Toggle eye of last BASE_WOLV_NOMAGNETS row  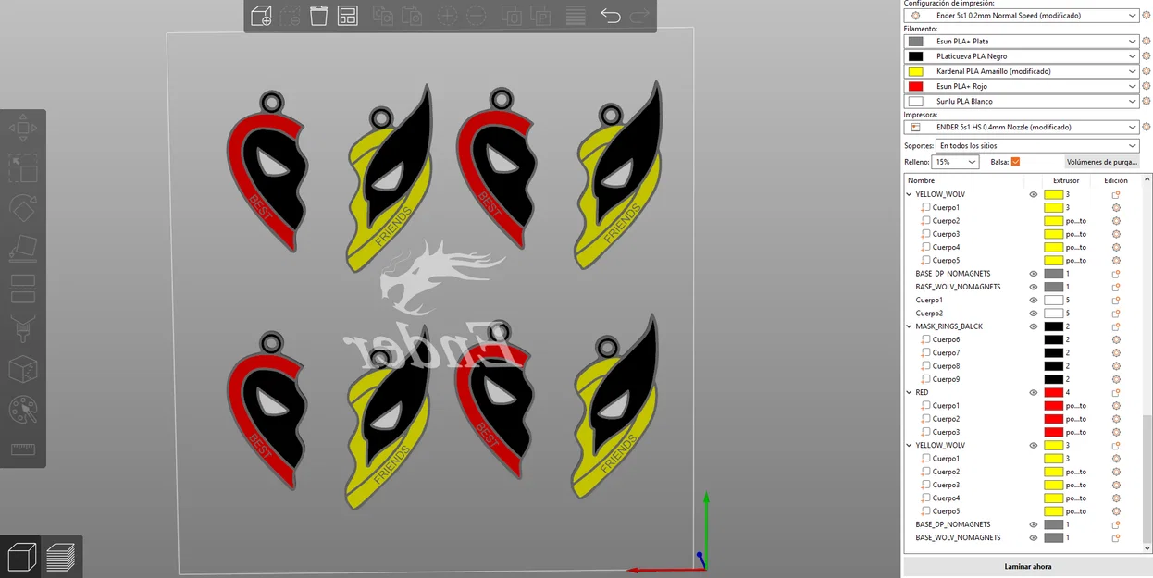(1034, 538)
